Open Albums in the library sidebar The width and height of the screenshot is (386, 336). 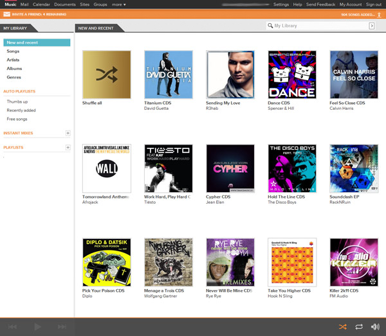14,68
